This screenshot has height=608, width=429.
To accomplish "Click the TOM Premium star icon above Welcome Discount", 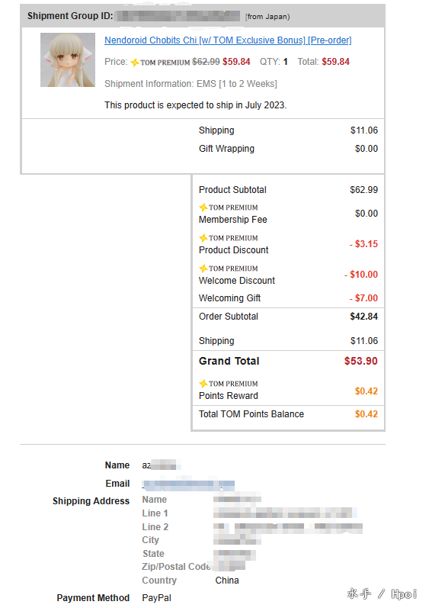I will click(x=203, y=269).
